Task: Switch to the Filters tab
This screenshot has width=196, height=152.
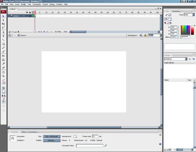Action: tap(24, 132)
